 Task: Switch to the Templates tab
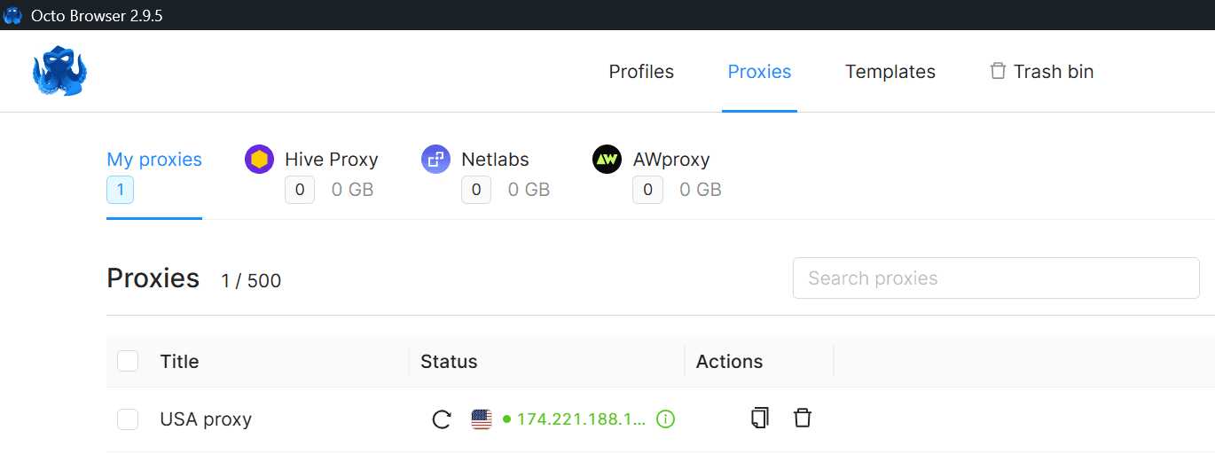tap(890, 72)
